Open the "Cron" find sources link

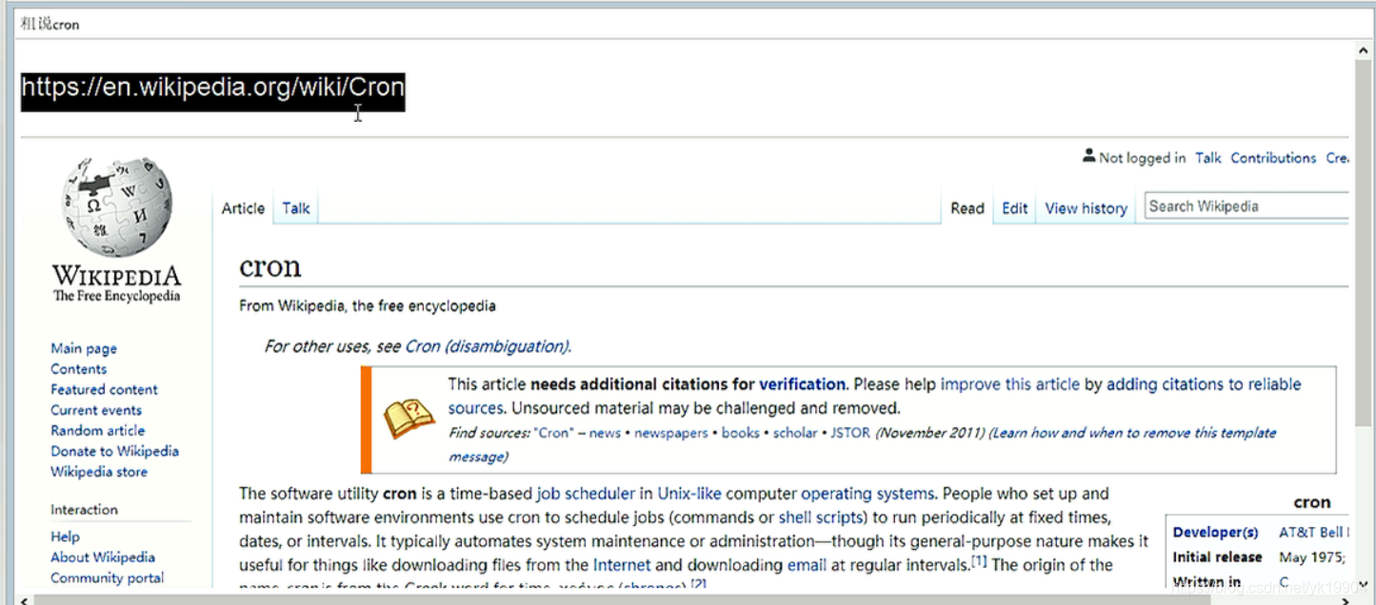554,433
